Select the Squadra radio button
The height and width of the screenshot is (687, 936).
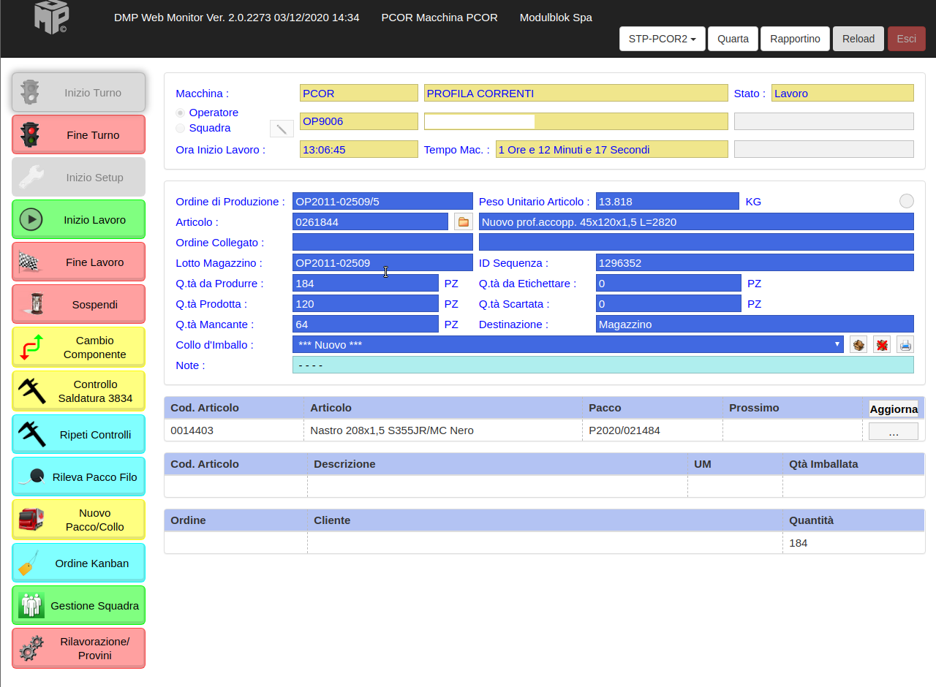[x=181, y=129]
